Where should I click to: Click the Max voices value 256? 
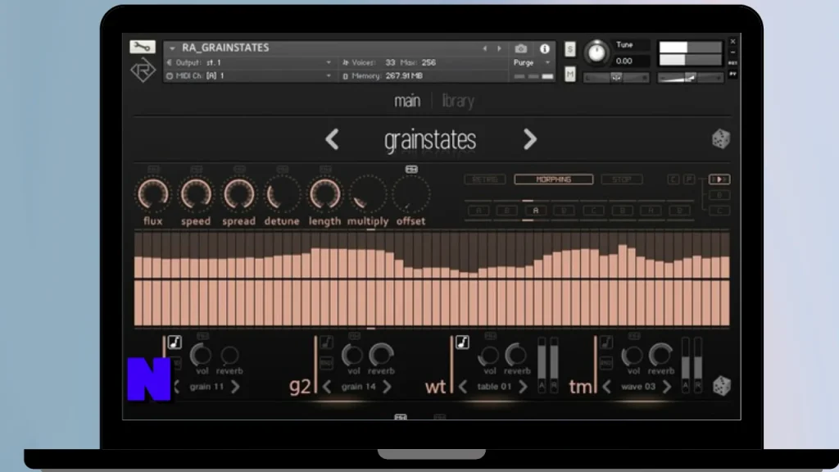[429, 62]
